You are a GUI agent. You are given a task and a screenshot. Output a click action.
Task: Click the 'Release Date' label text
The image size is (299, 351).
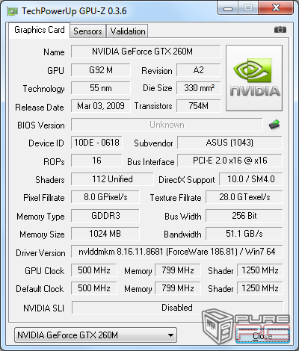click(x=40, y=108)
